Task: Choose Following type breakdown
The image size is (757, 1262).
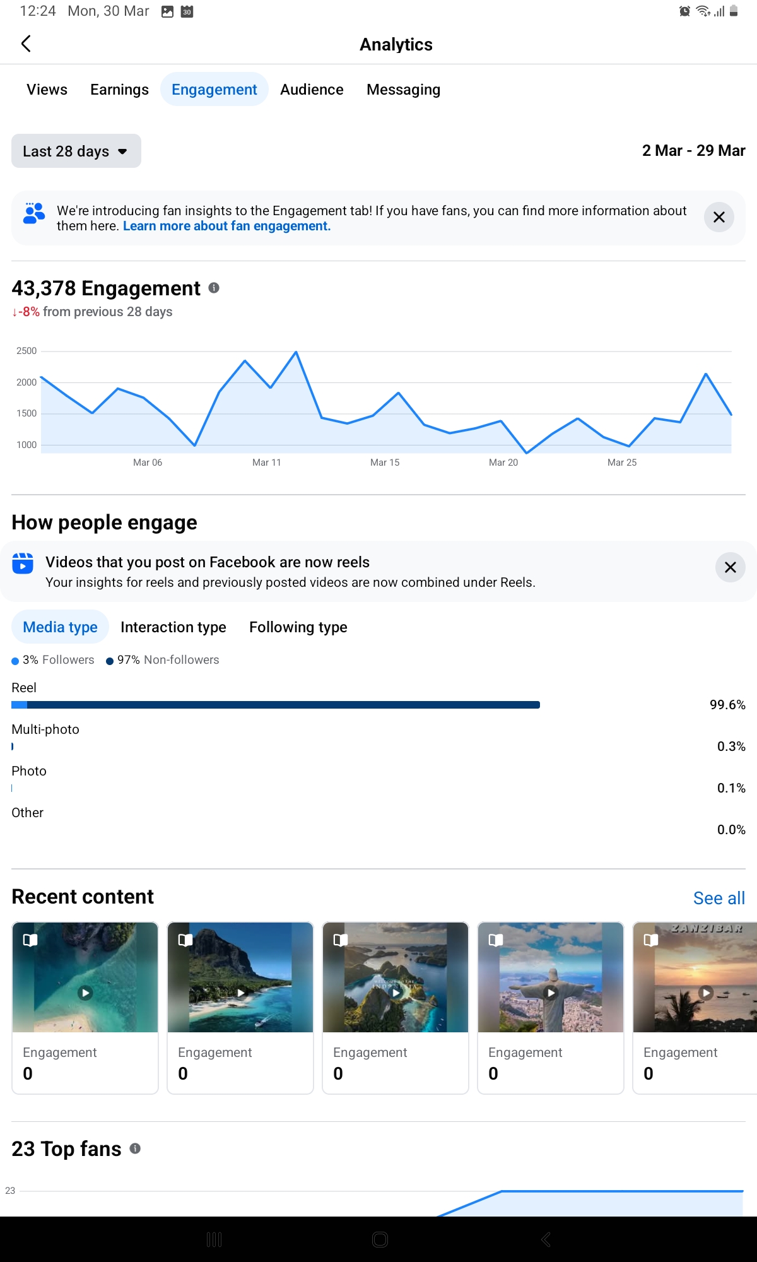Action: pyautogui.click(x=298, y=627)
